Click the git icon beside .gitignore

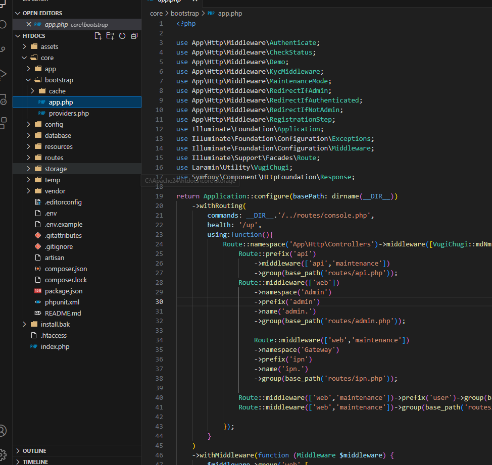pos(38,247)
